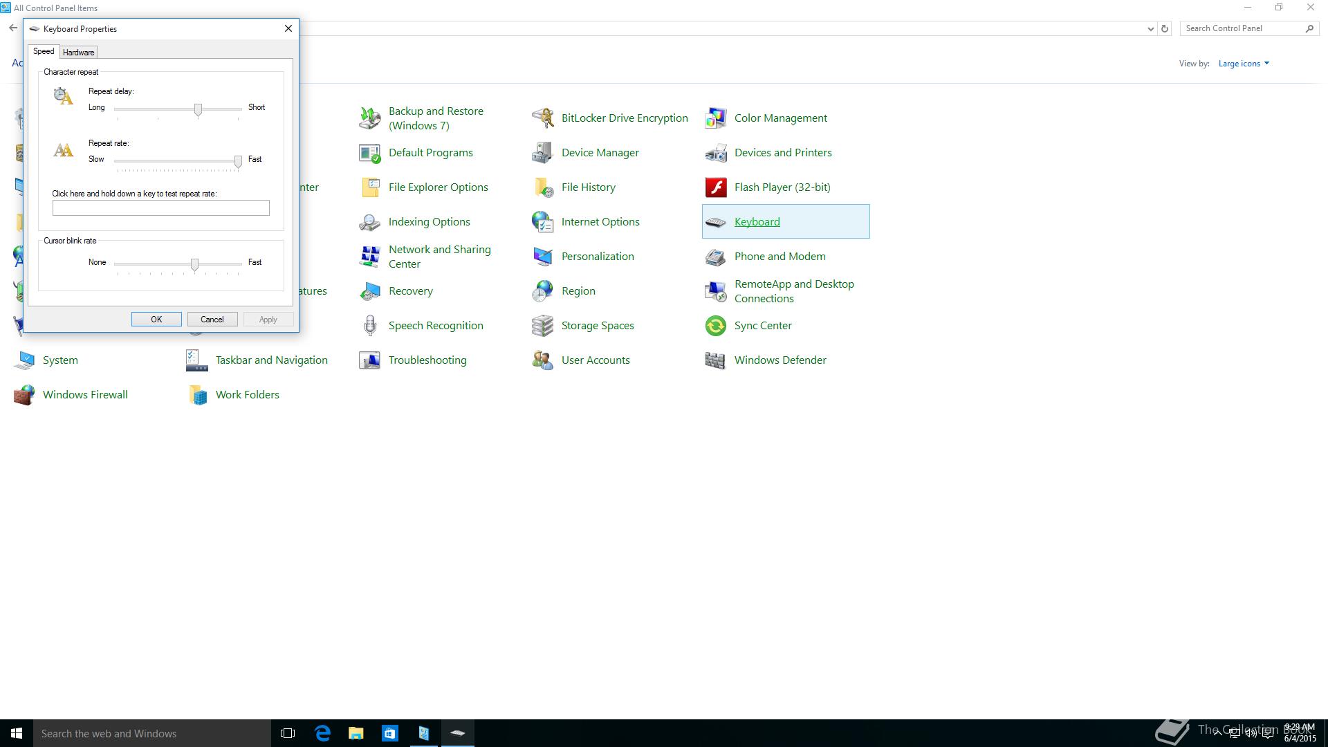This screenshot has height=747, width=1328.
Task: Open Taskbar and Navigation icon
Action: pyautogui.click(x=196, y=360)
